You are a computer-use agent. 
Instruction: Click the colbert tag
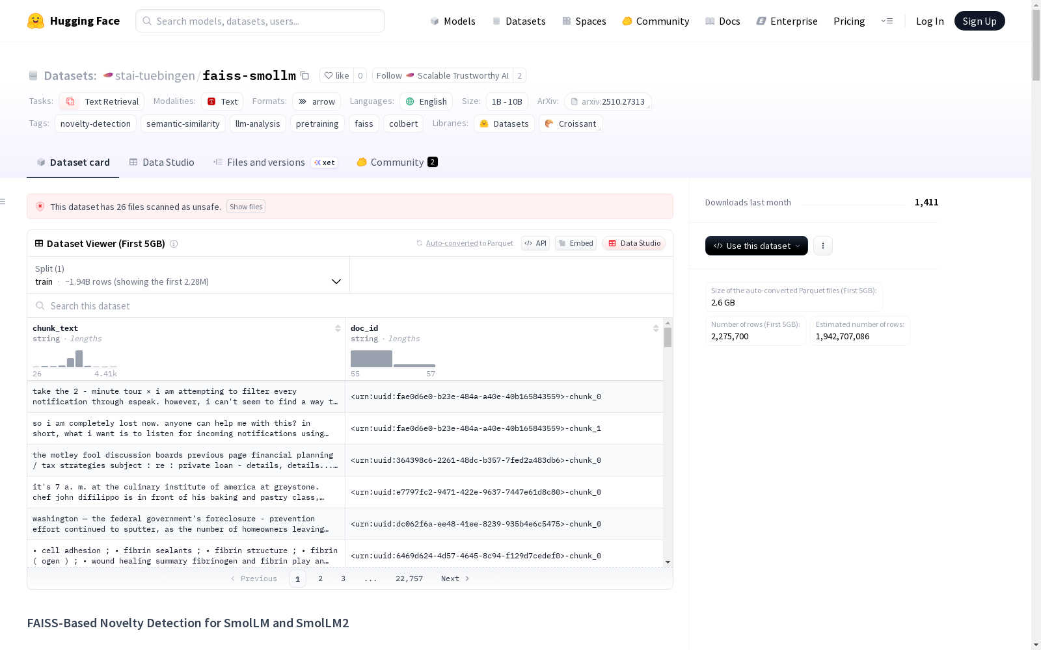(403, 123)
